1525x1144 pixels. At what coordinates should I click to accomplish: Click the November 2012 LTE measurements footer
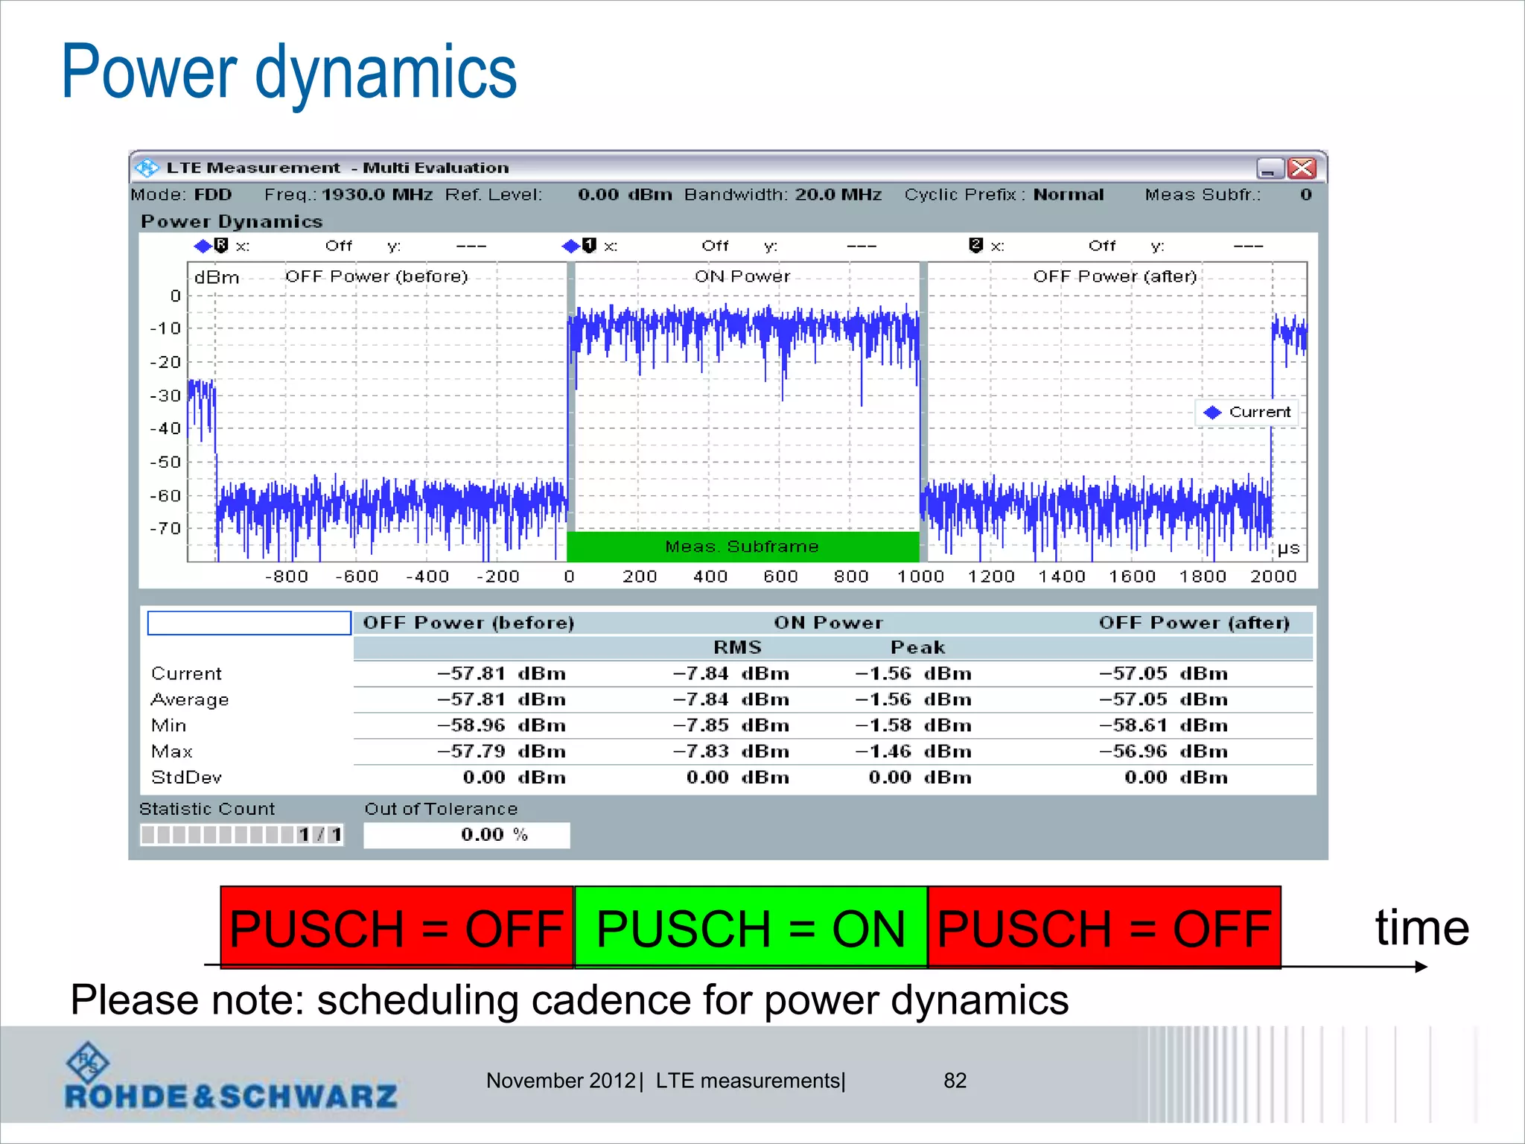pos(666,1081)
